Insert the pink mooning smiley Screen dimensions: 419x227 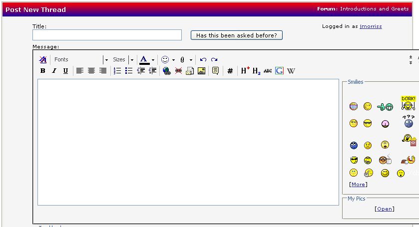(385, 124)
